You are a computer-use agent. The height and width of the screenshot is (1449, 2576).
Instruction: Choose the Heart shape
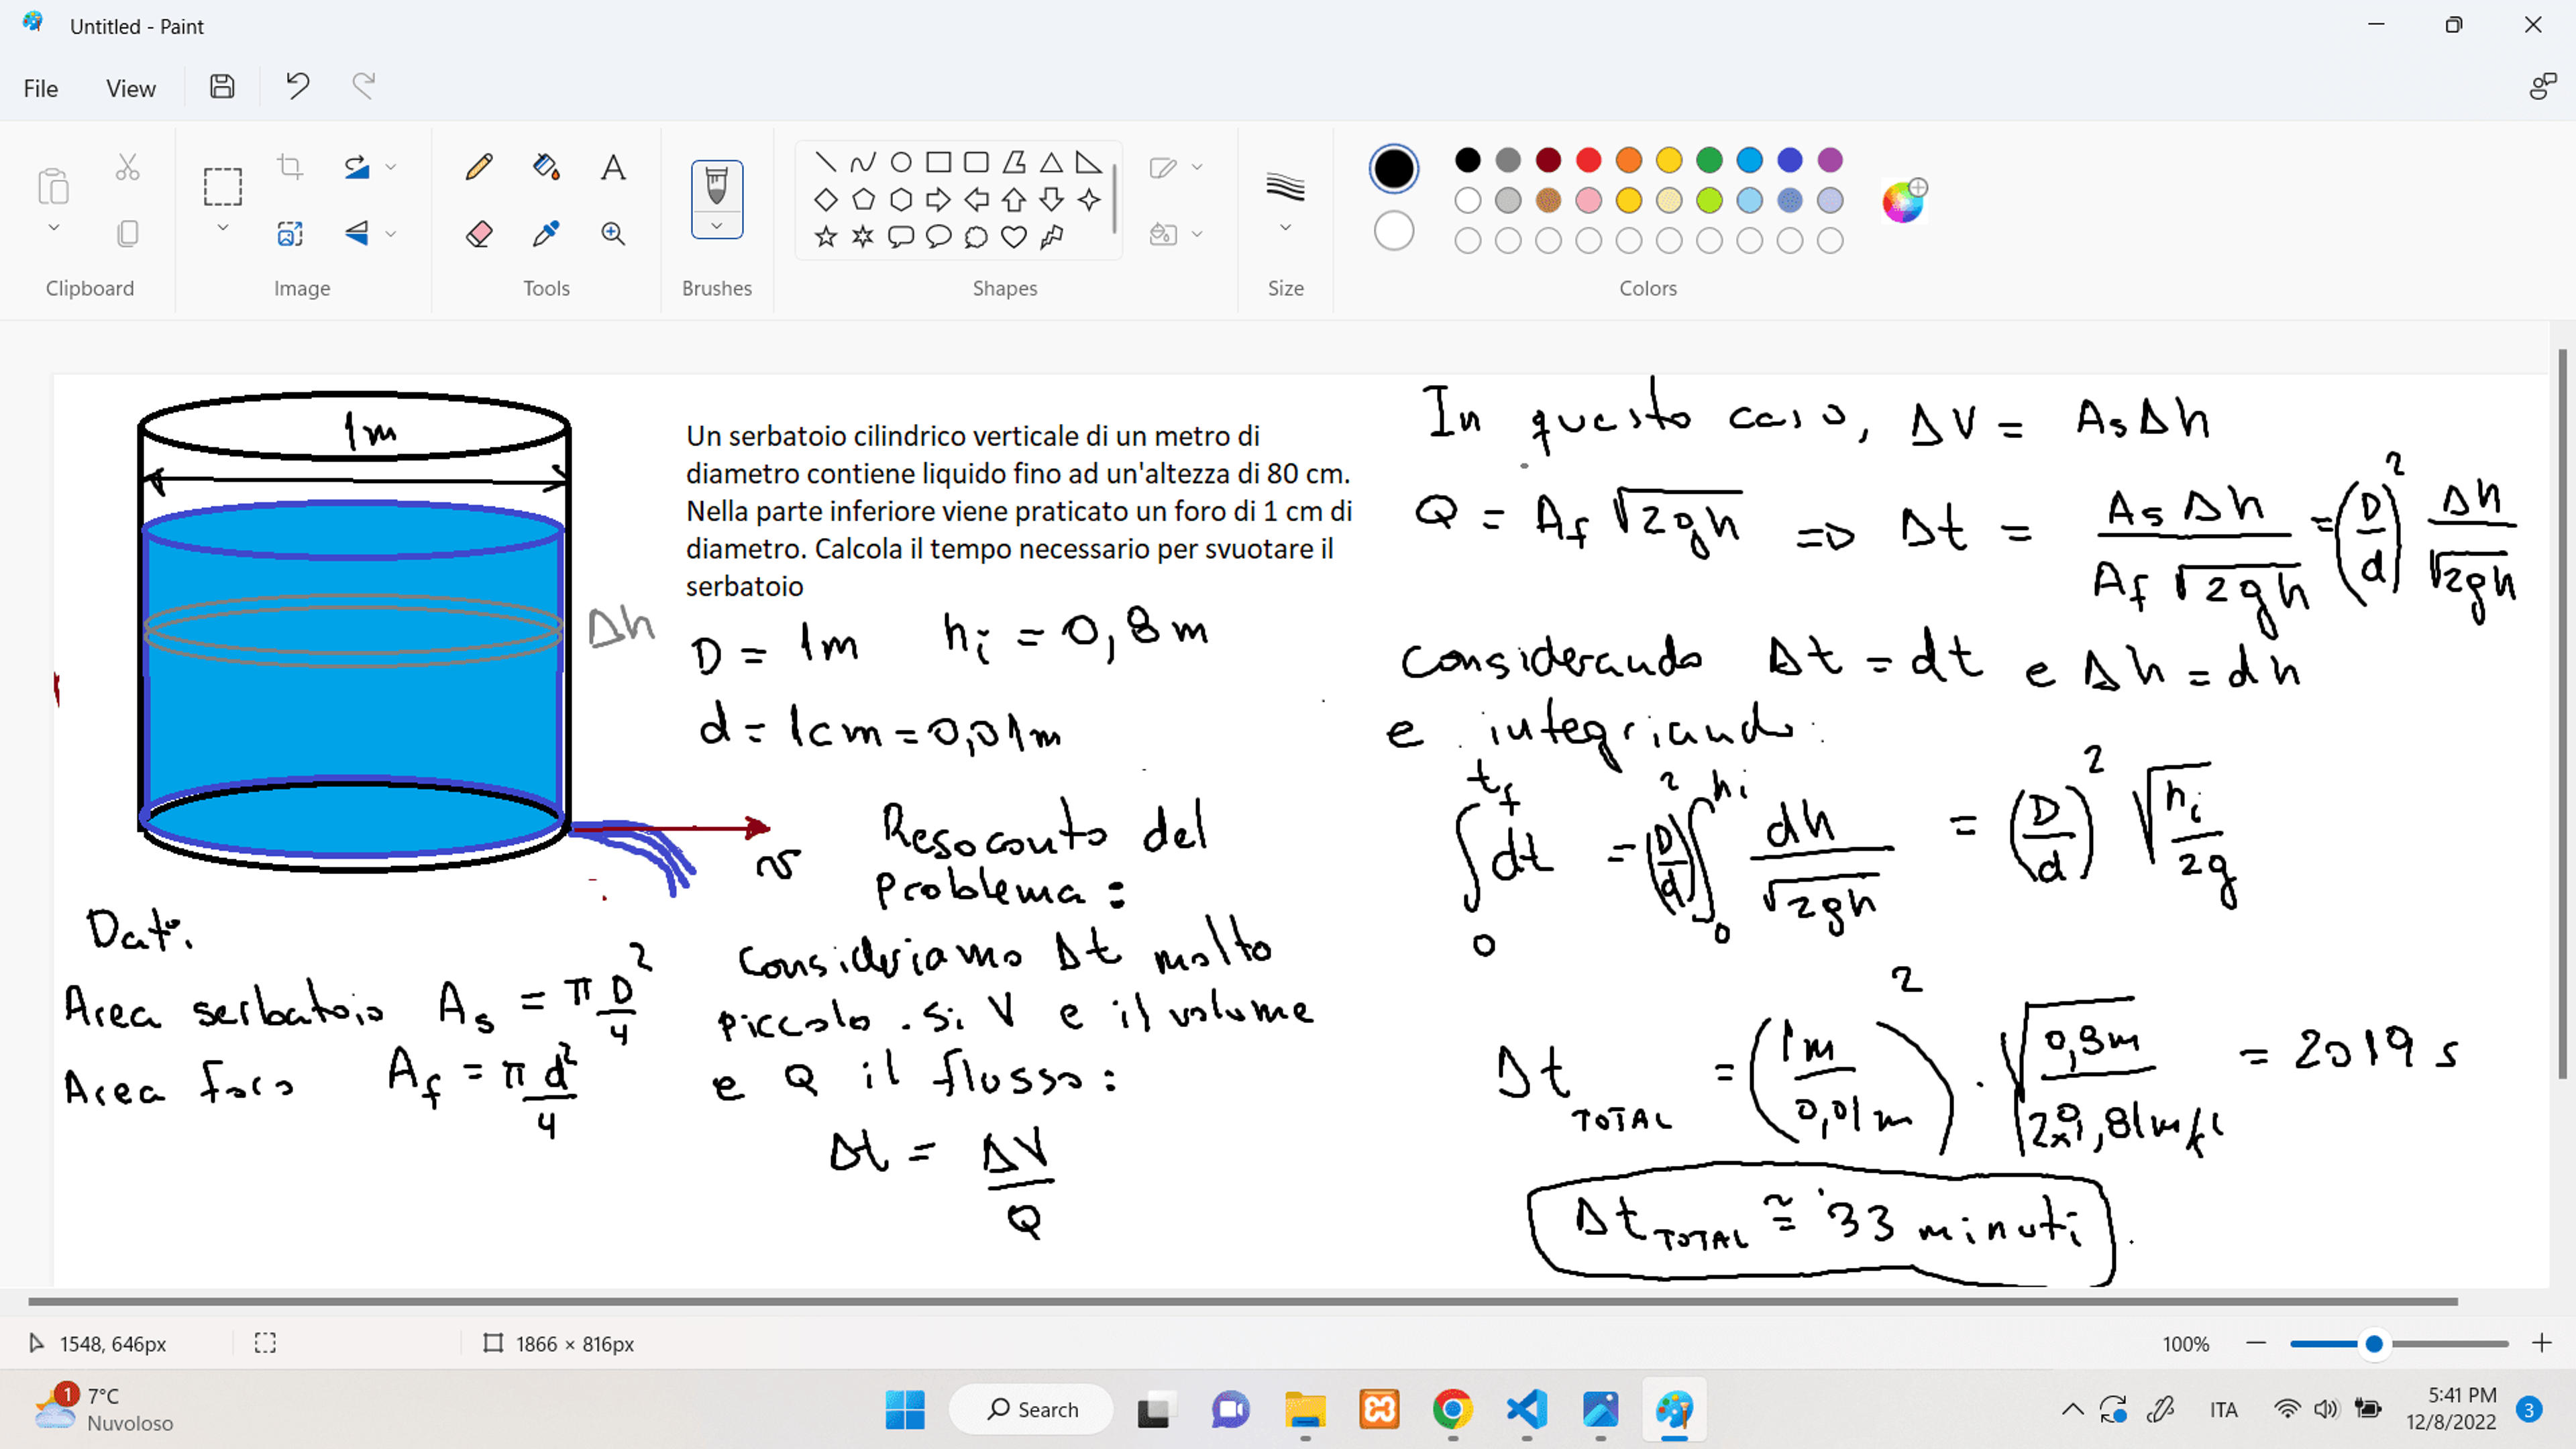point(1014,237)
